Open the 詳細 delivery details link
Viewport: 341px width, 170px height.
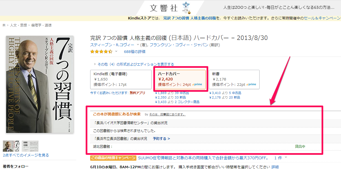point(275,167)
